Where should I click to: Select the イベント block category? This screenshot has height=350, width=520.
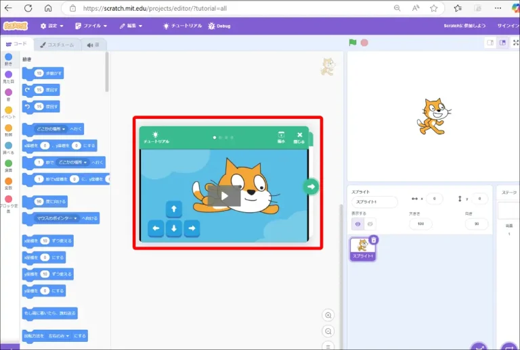8,113
